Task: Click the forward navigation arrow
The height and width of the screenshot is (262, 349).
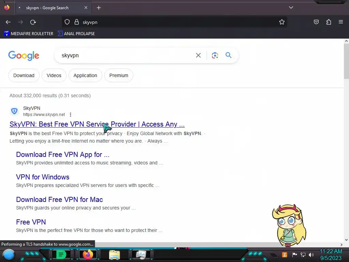Action: (20, 22)
